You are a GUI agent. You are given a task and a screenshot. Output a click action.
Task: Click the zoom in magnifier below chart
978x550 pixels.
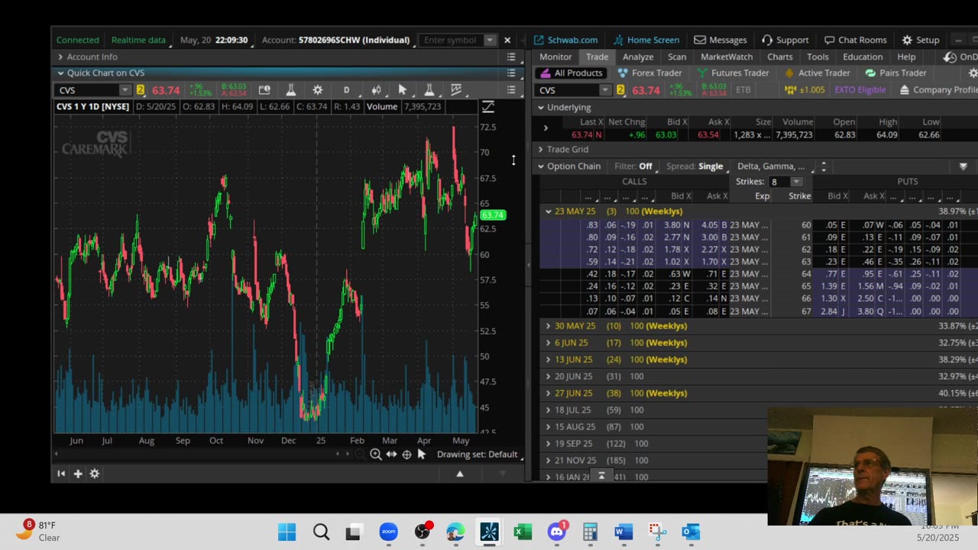[x=376, y=455]
